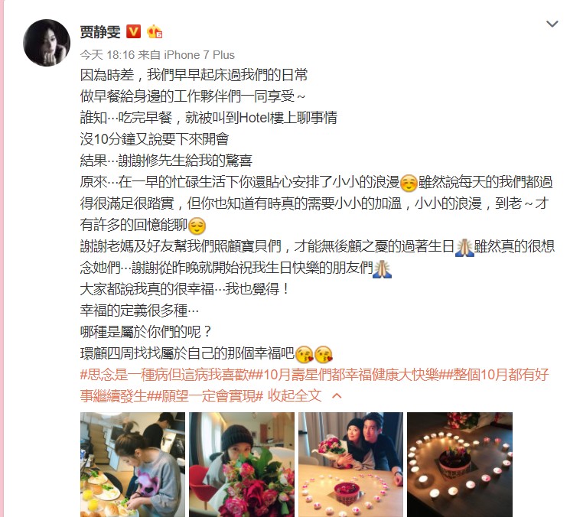Click the upward caret after 收起全文
The height and width of the screenshot is (517, 570).
337,395
